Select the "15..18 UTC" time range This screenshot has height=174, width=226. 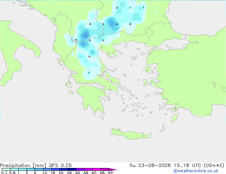187,165
